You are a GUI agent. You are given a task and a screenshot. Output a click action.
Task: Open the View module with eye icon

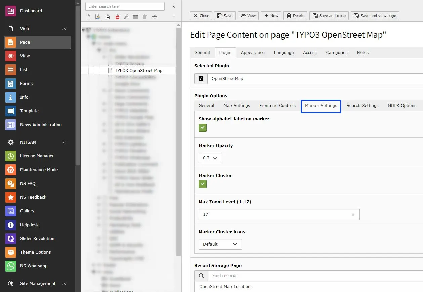[38, 56]
